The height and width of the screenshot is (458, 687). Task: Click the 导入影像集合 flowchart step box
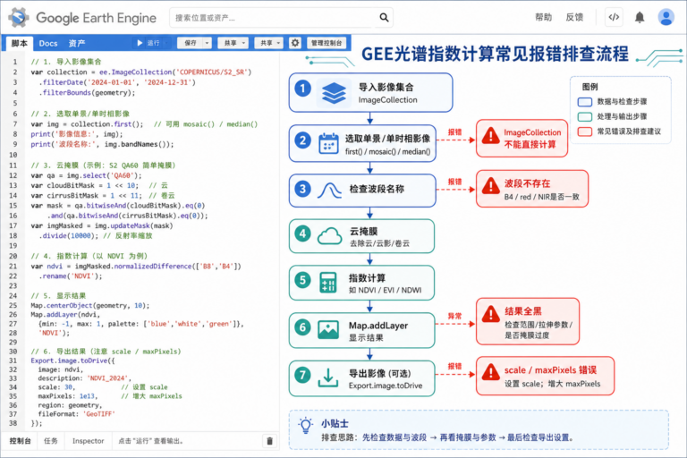[x=370, y=92]
